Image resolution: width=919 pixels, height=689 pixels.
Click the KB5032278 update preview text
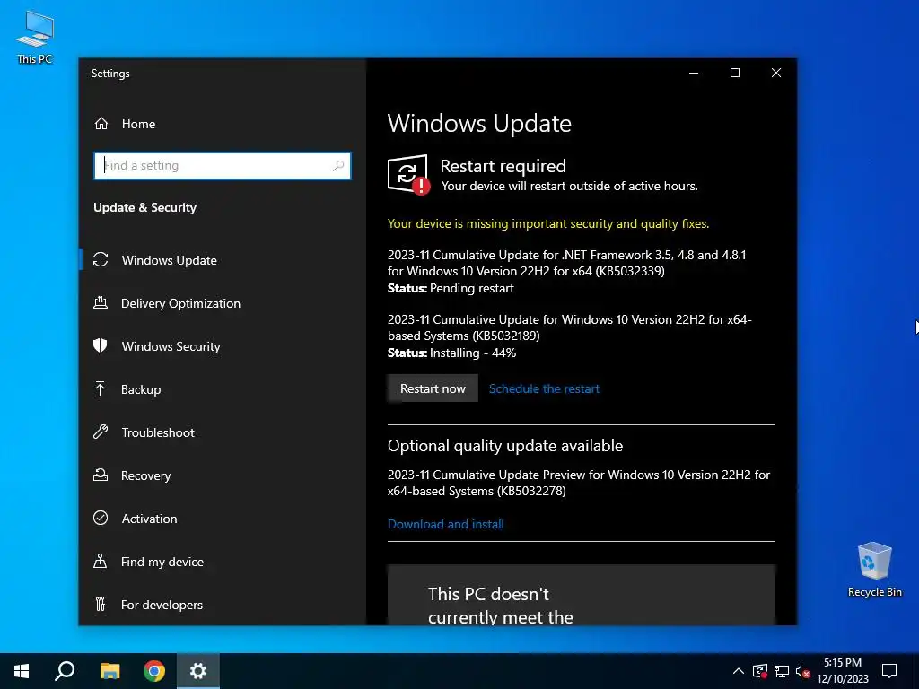point(579,483)
